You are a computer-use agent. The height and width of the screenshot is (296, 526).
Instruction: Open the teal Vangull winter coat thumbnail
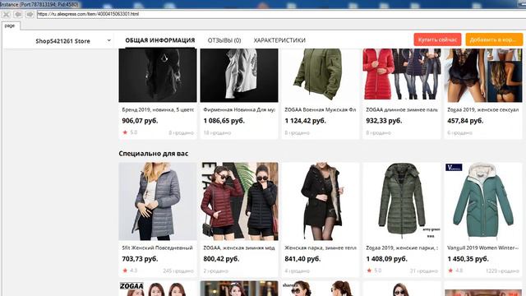coord(483,201)
